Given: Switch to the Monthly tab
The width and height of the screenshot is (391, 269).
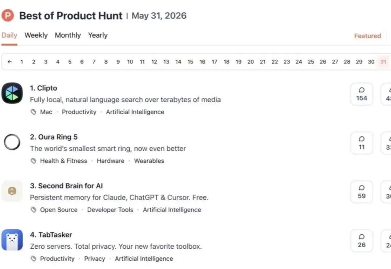Looking at the screenshot, I should [x=68, y=35].
